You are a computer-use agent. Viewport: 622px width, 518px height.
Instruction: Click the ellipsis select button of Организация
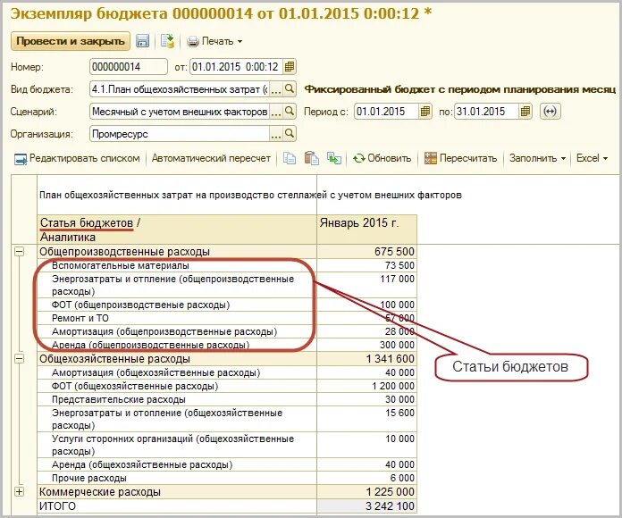pyautogui.click(x=276, y=134)
